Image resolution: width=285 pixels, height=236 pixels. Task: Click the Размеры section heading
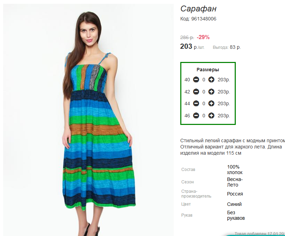tap(208, 70)
